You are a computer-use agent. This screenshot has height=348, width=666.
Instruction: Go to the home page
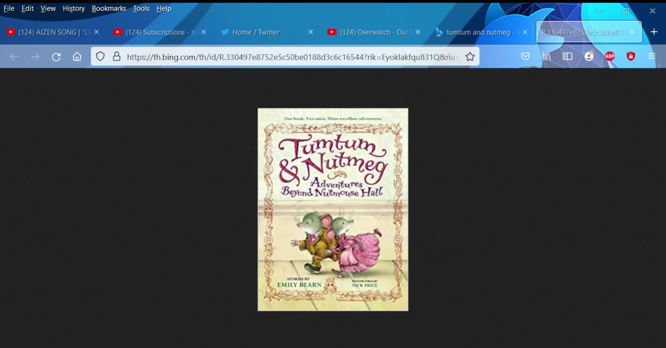click(77, 57)
